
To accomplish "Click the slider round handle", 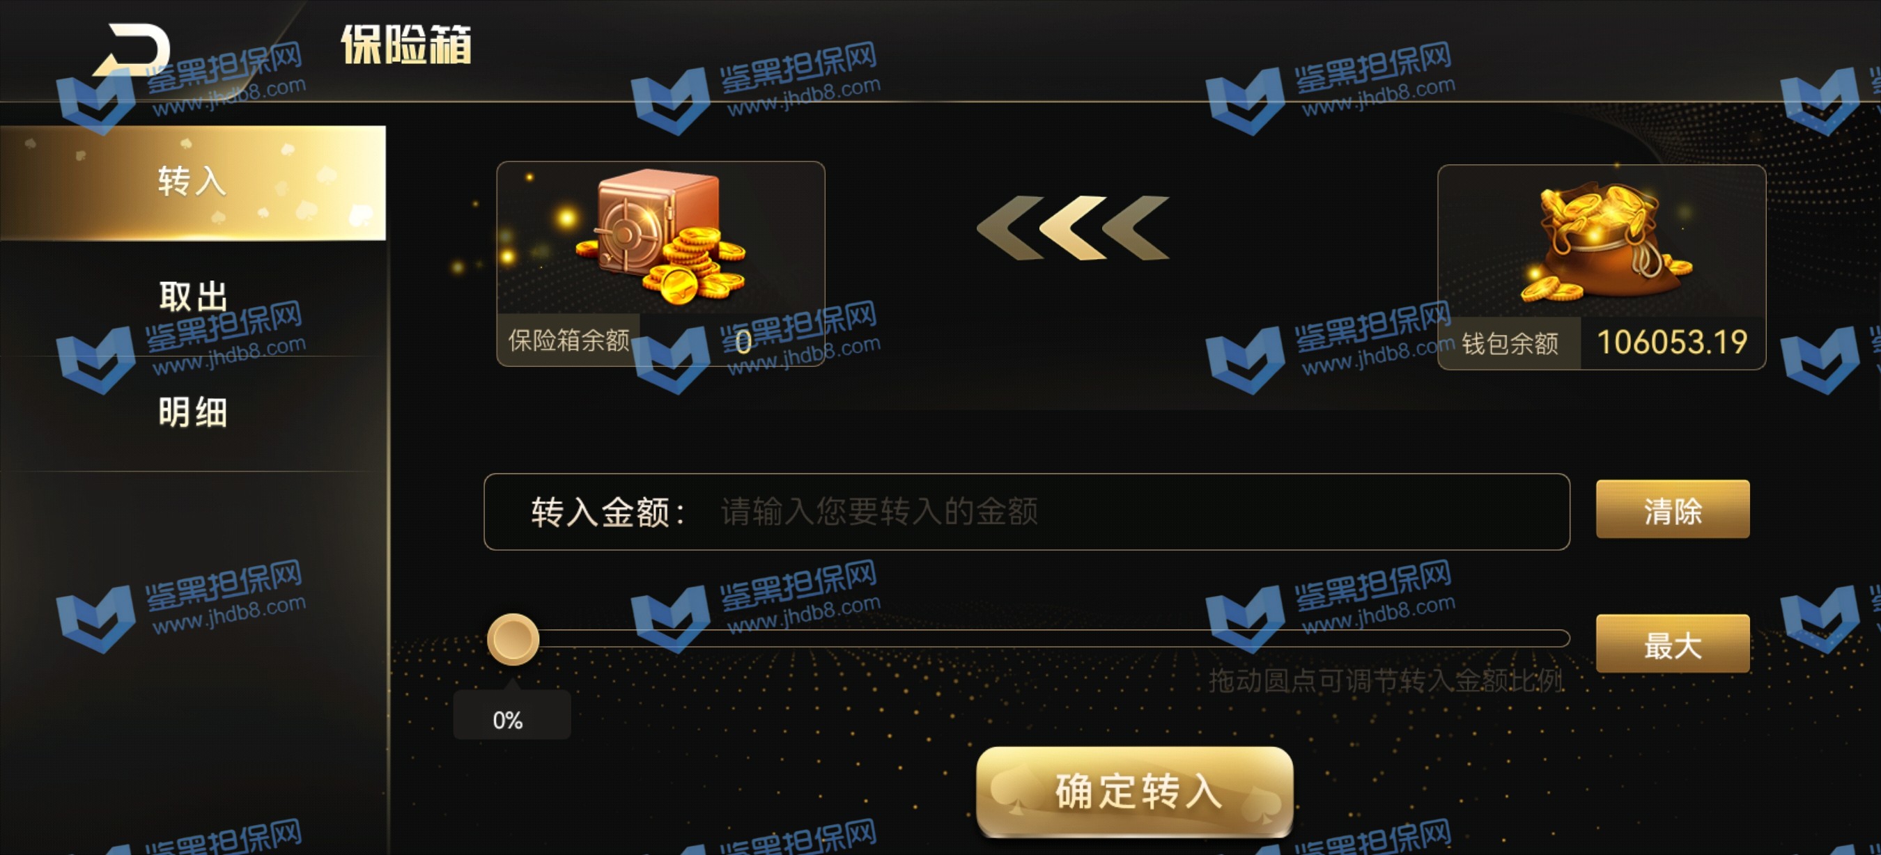I will pyautogui.click(x=513, y=639).
